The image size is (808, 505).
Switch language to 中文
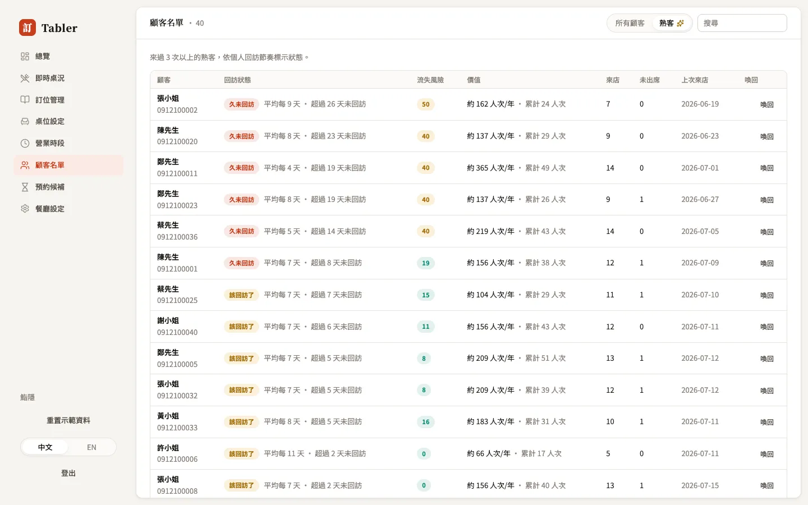tap(45, 447)
